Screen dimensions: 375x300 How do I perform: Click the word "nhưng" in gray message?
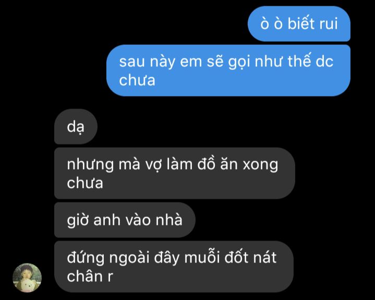(x=90, y=165)
